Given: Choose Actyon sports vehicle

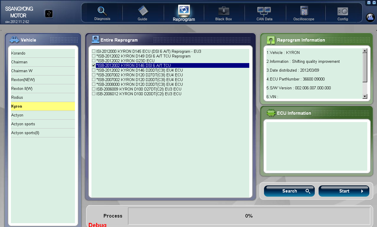Looking at the screenshot, I should tap(43, 124).
